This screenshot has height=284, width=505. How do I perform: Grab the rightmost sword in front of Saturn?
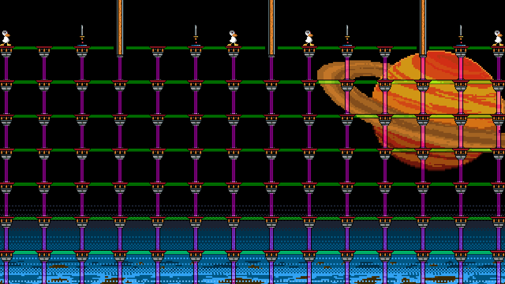[461, 35]
